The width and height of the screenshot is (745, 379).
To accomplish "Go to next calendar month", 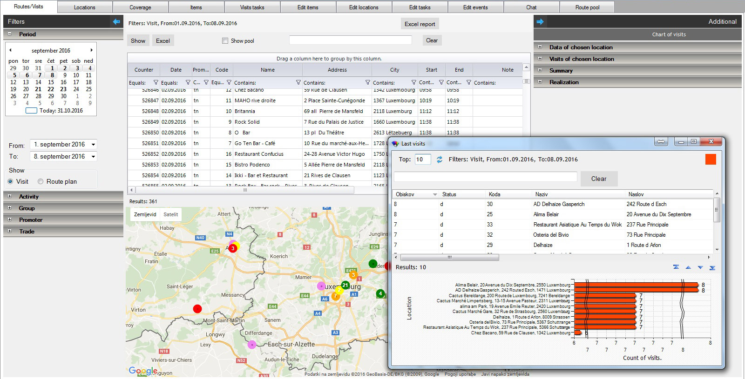I will [91, 50].
